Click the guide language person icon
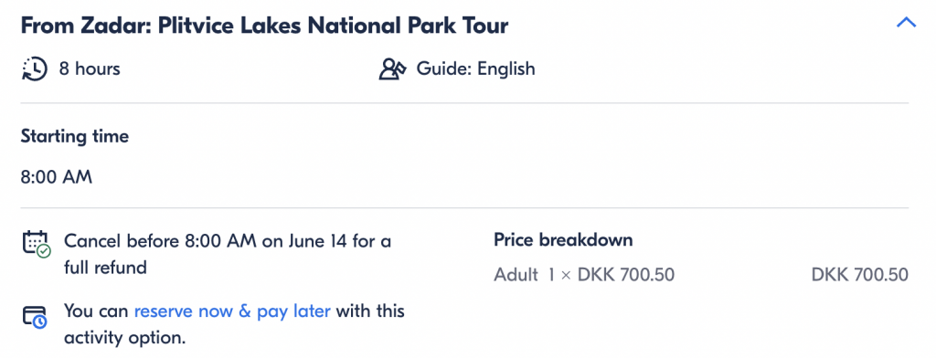Image resolution: width=936 pixels, height=358 pixels. [393, 69]
